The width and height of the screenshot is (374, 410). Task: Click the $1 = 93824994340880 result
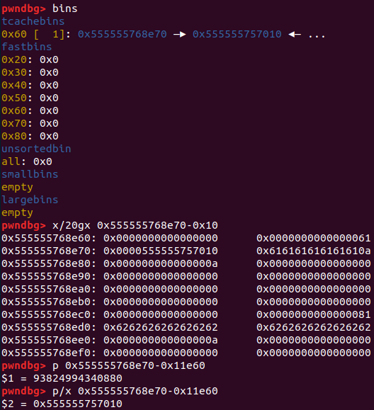tap(62, 378)
